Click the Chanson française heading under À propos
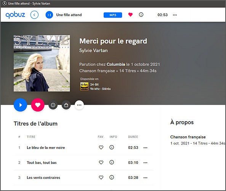Viewport: 226px width, 191px height. [x=188, y=137]
